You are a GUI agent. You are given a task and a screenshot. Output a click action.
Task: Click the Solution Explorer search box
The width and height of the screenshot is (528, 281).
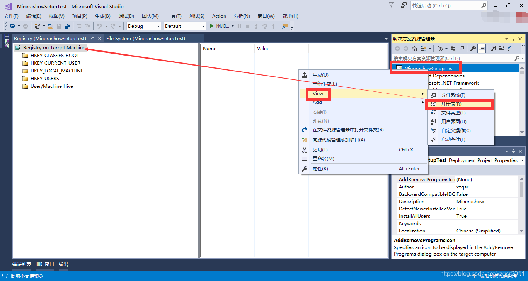pyautogui.click(x=453, y=59)
